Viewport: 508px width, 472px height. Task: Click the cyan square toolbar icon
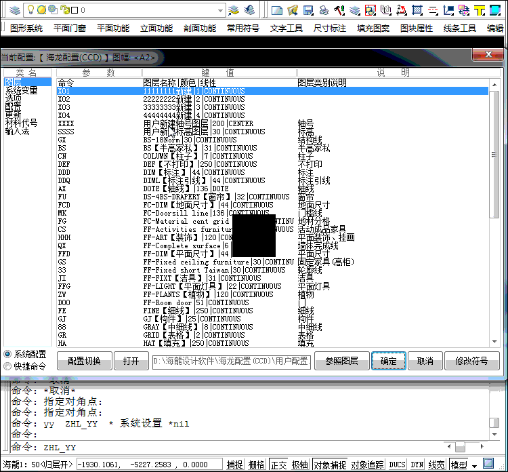coord(494,10)
